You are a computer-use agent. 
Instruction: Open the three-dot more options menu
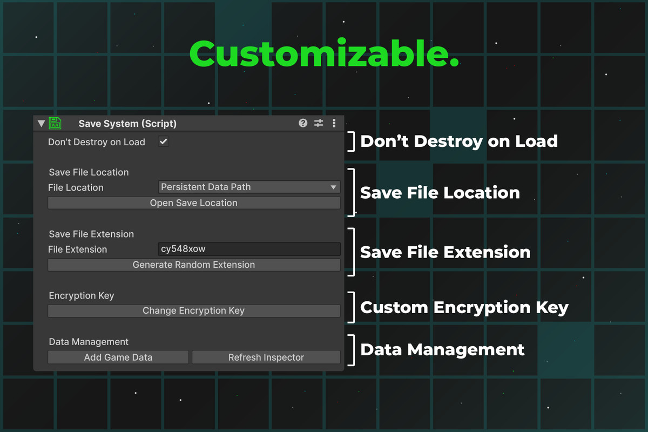[334, 123]
